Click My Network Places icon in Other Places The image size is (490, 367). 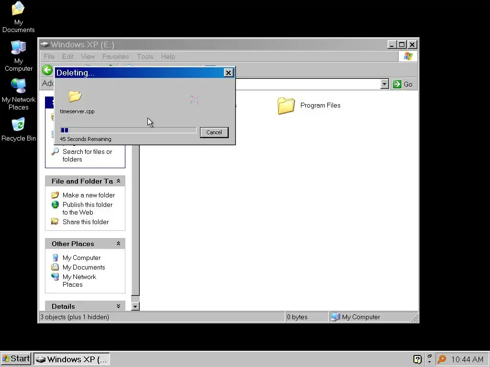pyautogui.click(x=55, y=277)
